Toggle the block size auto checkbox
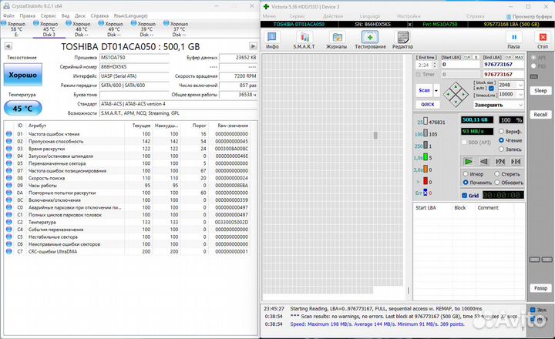Image resolution: width=555 pixels, height=339 pixels. click(492, 88)
